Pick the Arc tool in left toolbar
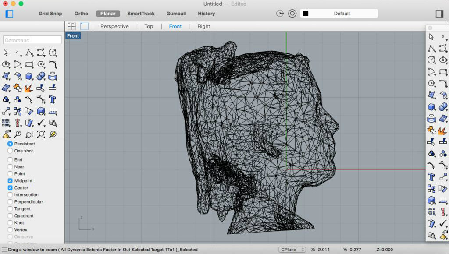 tap(18, 65)
